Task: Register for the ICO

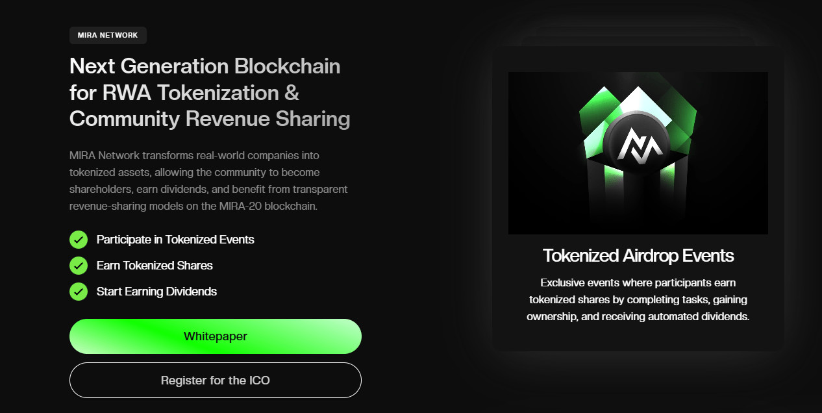Action: click(215, 380)
